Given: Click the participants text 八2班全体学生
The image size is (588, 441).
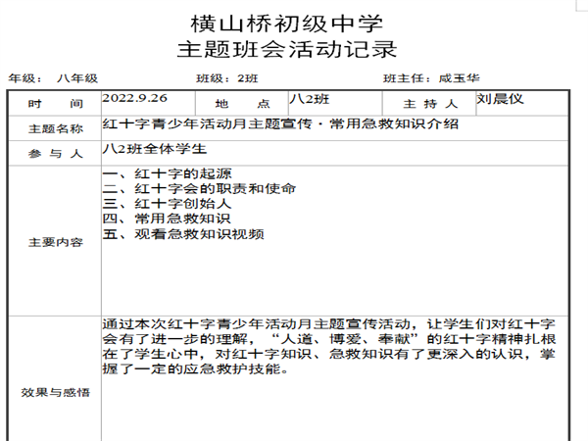Looking at the screenshot, I should click(155, 149).
